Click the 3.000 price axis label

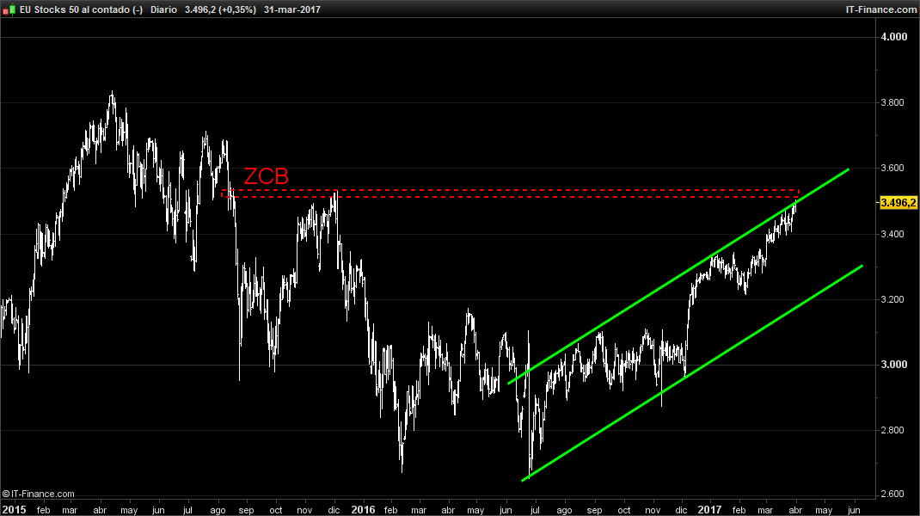(x=894, y=365)
